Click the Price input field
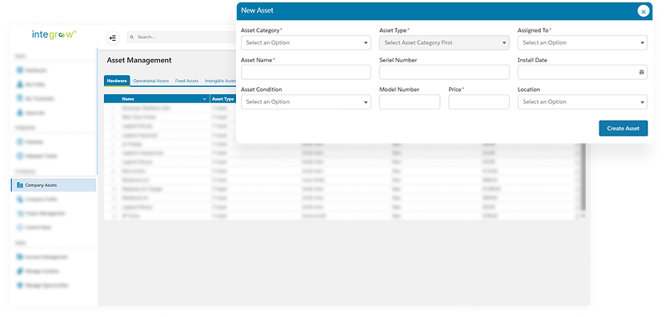Screen dimensions: 665x317 tap(479, 102)
